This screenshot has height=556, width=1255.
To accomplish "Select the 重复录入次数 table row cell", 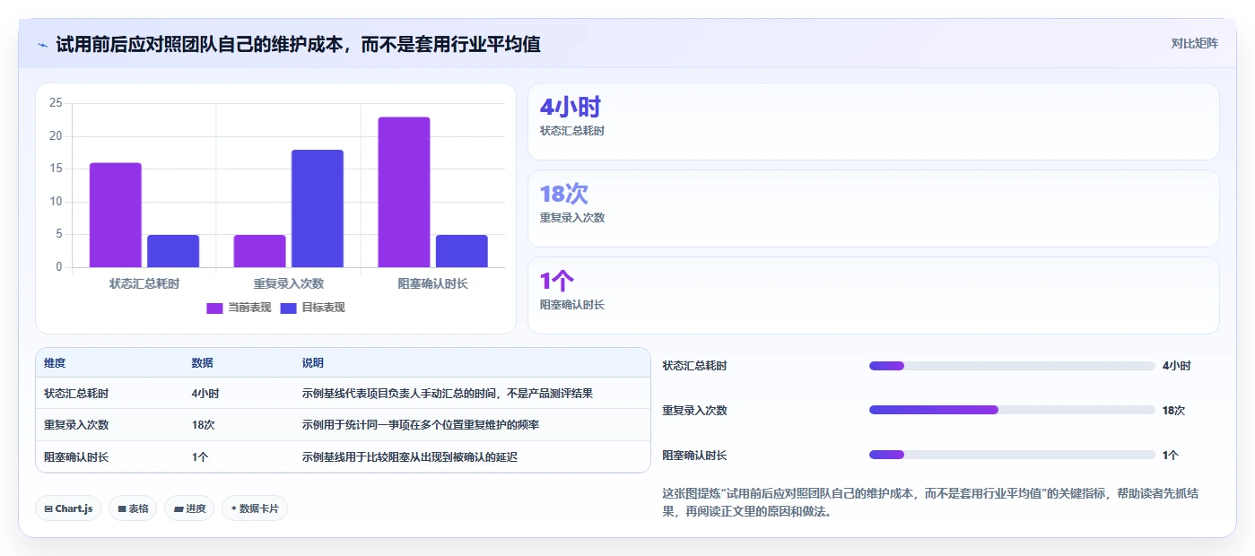I will coord(76,424).
